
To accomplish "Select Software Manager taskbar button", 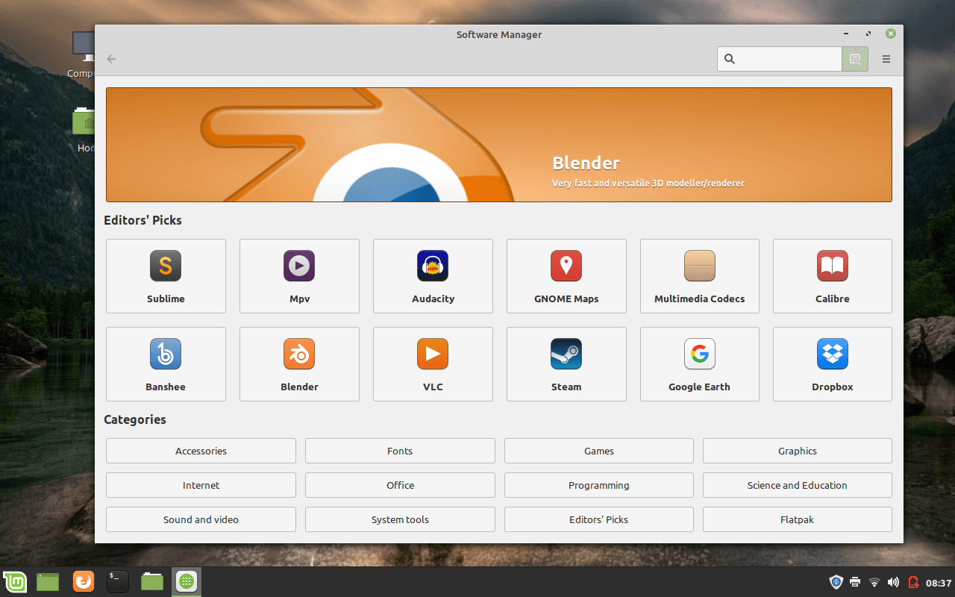I will coord(187,581).
